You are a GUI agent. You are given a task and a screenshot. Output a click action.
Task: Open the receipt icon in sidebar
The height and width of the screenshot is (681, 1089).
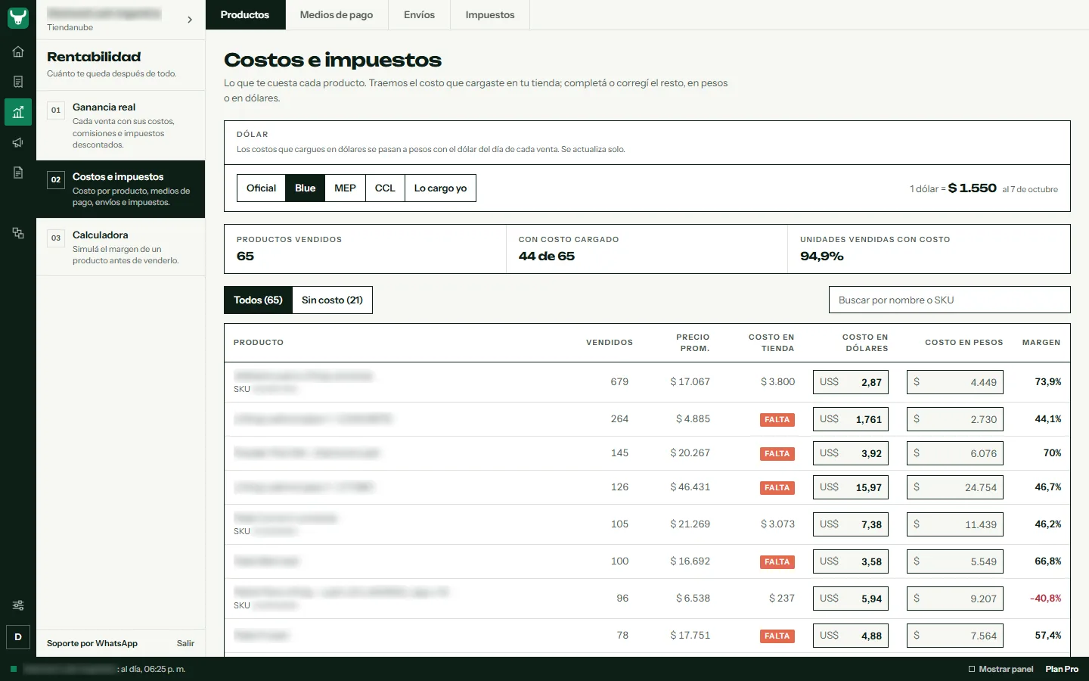tap(18, 82)
